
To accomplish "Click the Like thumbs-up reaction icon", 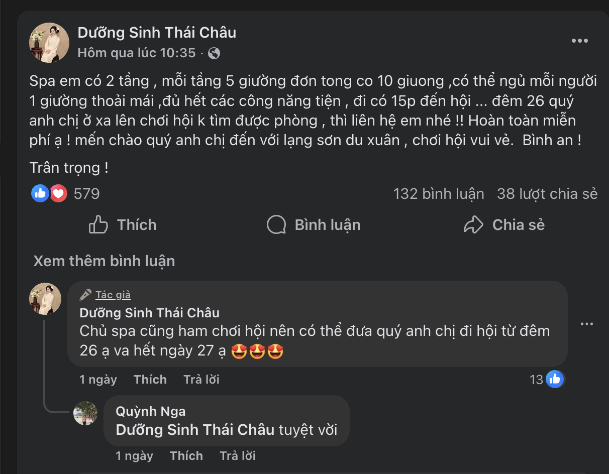I will [x=40, y=193].
